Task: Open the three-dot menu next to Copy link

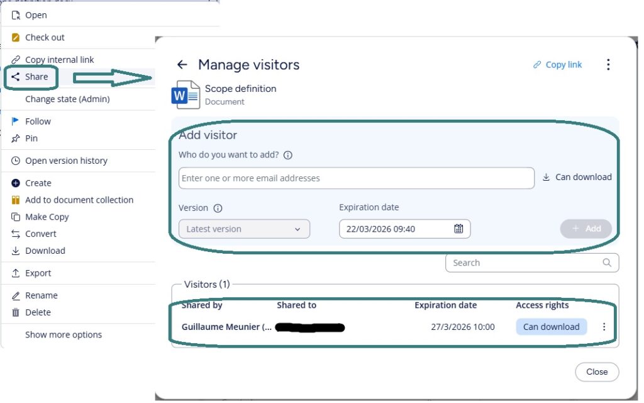Action: coord(608,65)
